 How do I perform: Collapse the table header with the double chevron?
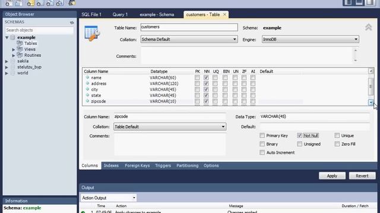pyautogui.click(x=368, y=27)
